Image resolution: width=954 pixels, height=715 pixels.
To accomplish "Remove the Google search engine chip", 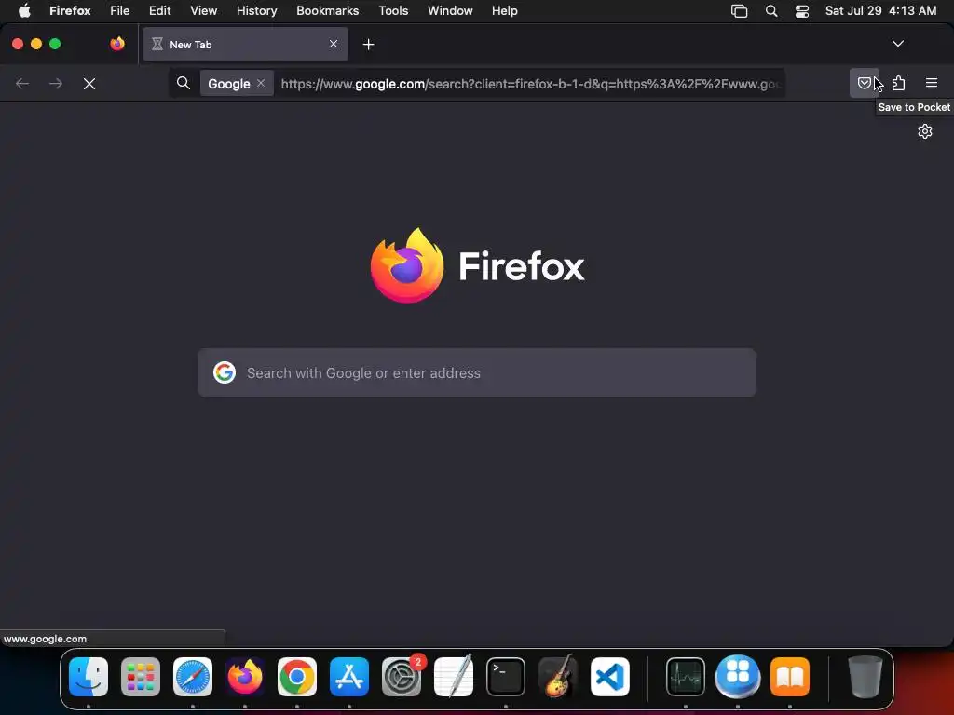I will pos(261,83).
